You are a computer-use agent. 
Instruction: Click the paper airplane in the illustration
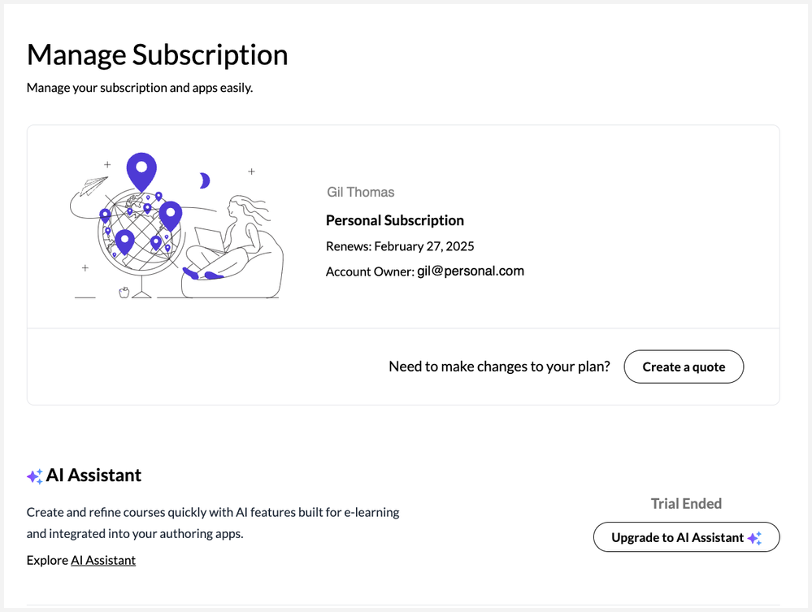pos(93,185)
